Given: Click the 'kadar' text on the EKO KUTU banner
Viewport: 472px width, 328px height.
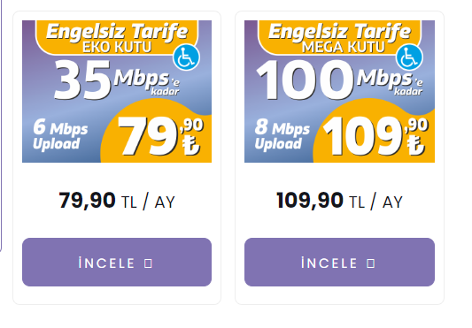Looking at the screenshot, I should tap(165, 91).
